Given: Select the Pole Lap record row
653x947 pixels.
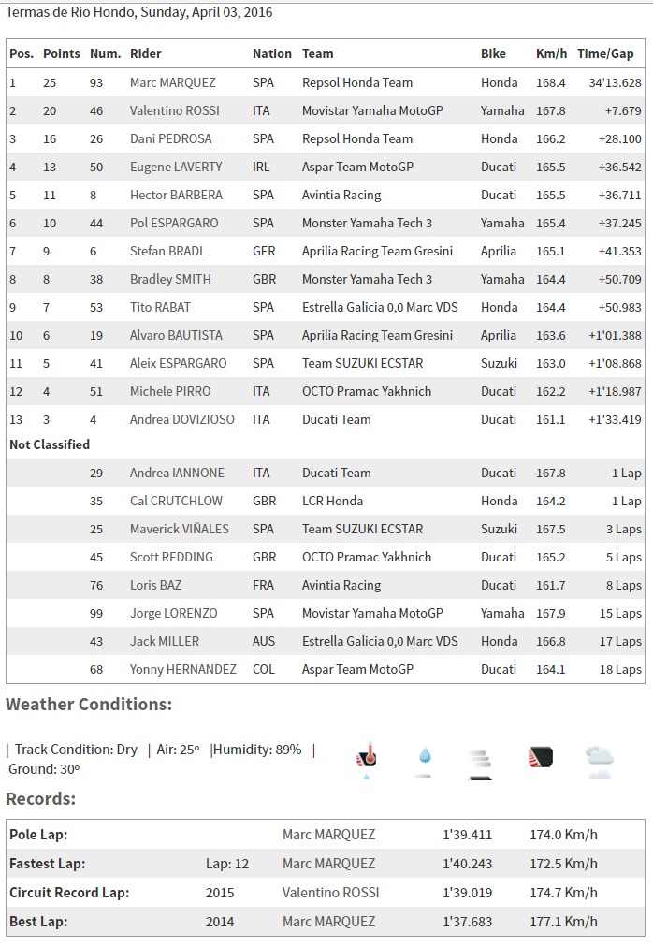Looking at the screenshot, I should tap(326, 835).
